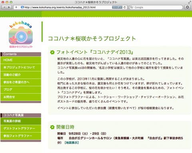Image resolution: width=192 pixels, height=153 pixels.
Task: Open the ブログ menu item
Action: (21, 89)
